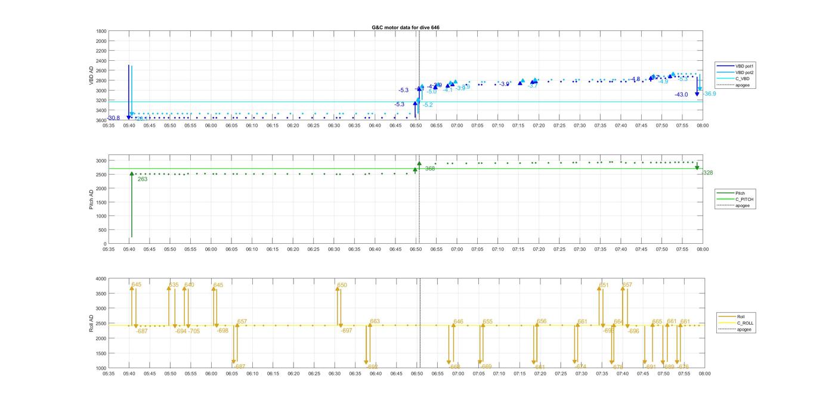Image resolution: width=835 pixels, height=413 pixels.
Task: Click the '650' label in Roll plot
Action: [x=342, y=285]
